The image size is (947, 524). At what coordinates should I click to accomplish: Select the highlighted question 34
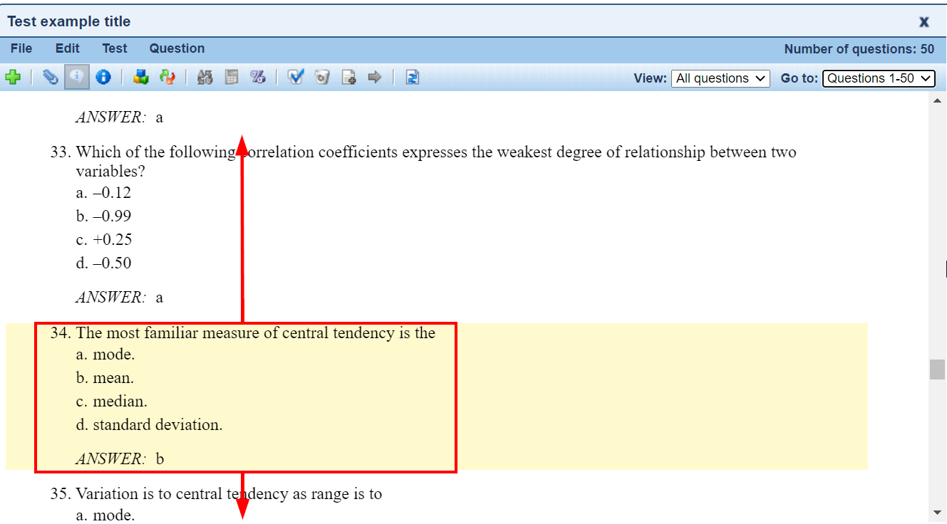click(x=246, y=397)
